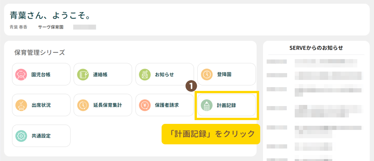Select the サーヴ保育園 nursery name
Screen dimensions: 374x161
click(x=50, y=27)
